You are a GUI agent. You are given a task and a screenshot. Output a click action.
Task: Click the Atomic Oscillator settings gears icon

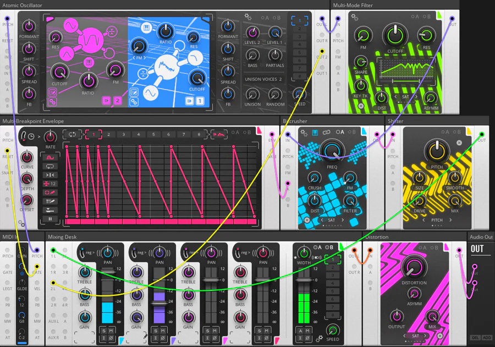coord(248,17)
